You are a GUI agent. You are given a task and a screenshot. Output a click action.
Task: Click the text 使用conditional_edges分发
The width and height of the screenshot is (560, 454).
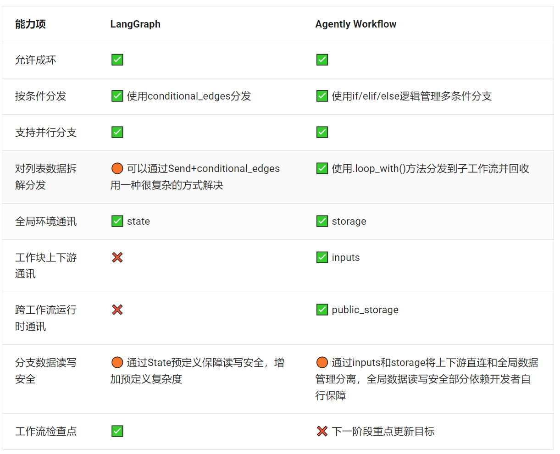coord(189,96)
